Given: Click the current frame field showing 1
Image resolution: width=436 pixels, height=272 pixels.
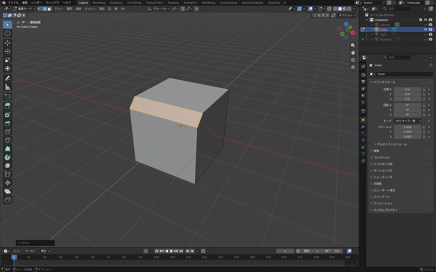Looking at the screenshot, I should tap(285, 251).
